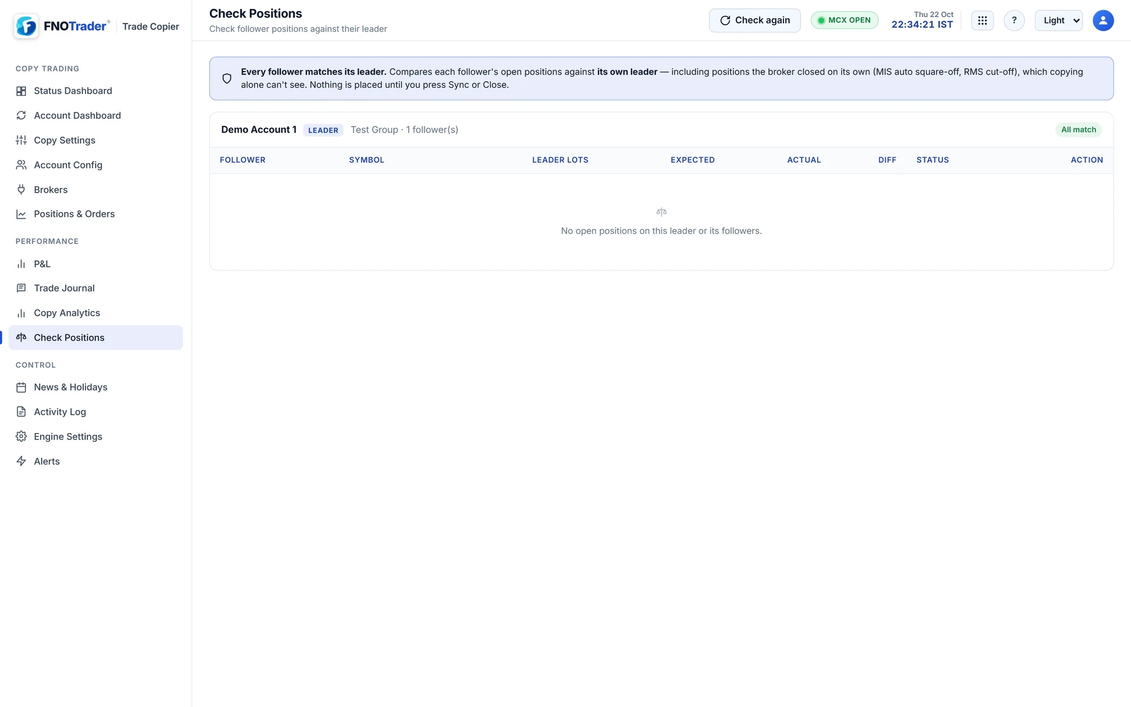Viewport: 1131px width, 707px height.
Task: Click the 22:34:21 IST clock
Action: pyautogui.click(x=922, y=25)
